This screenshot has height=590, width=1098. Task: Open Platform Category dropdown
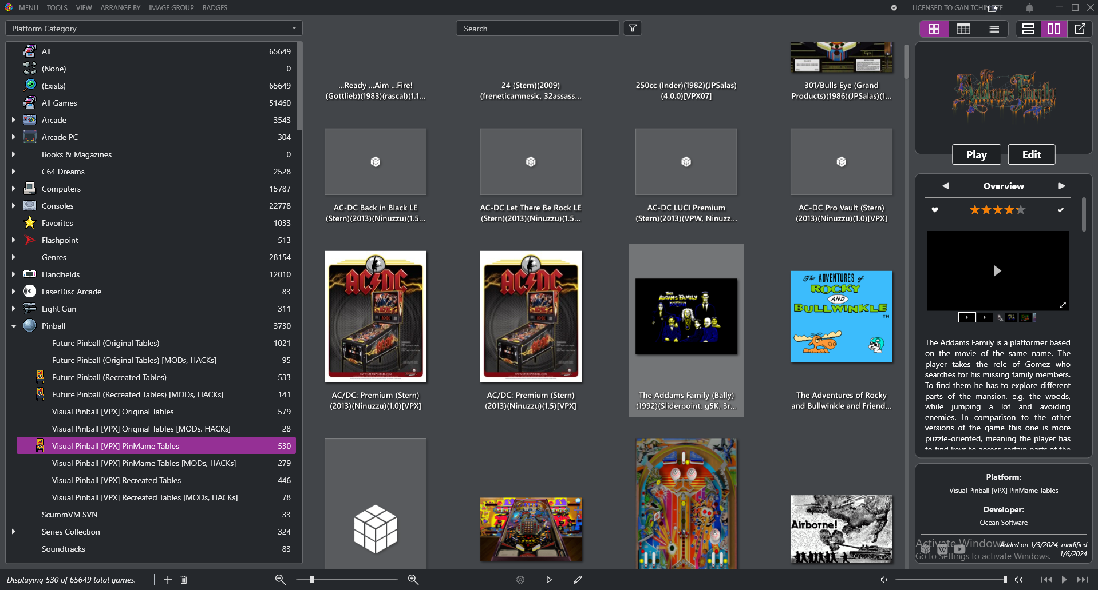pos(153,29)
